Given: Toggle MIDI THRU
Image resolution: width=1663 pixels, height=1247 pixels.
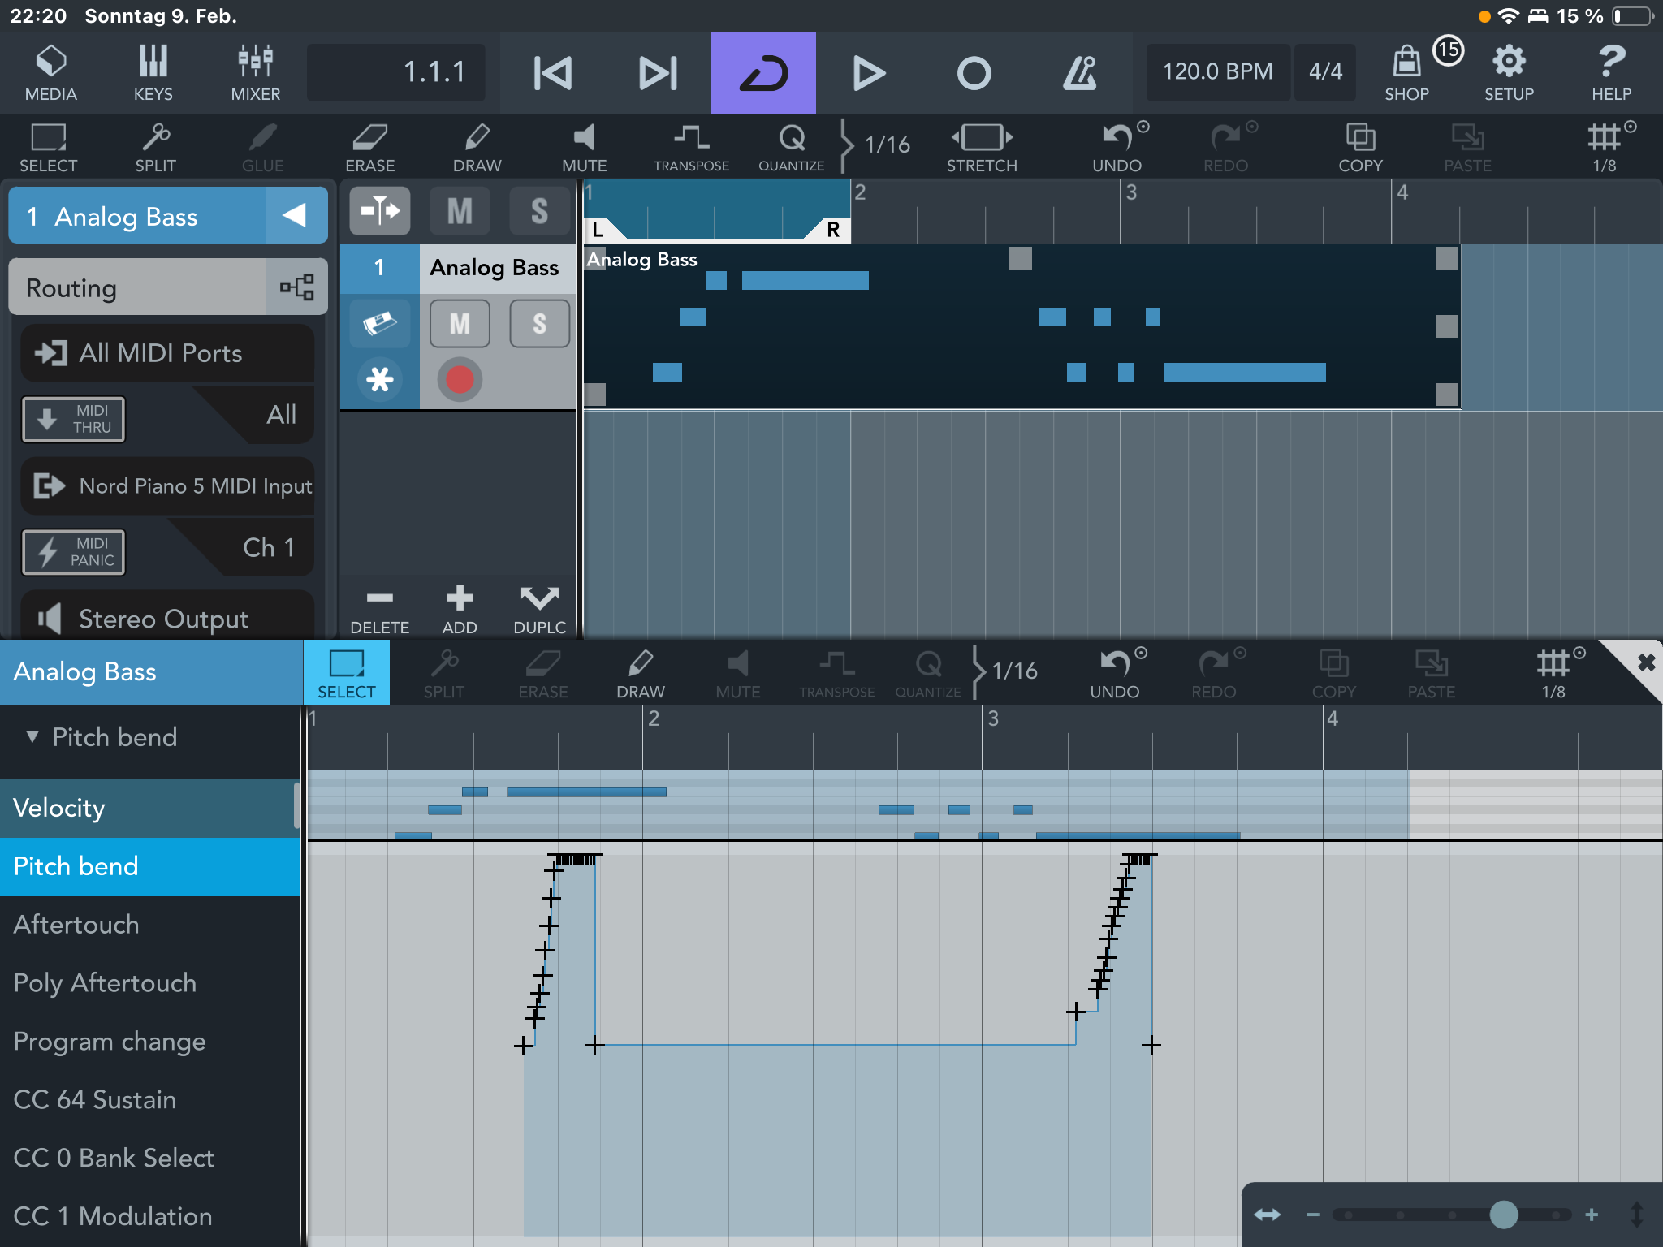Looking at the screenshot, I should click(73, 419).
